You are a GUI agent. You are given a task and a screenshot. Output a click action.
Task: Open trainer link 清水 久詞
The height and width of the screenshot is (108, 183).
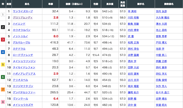point(161,24)
